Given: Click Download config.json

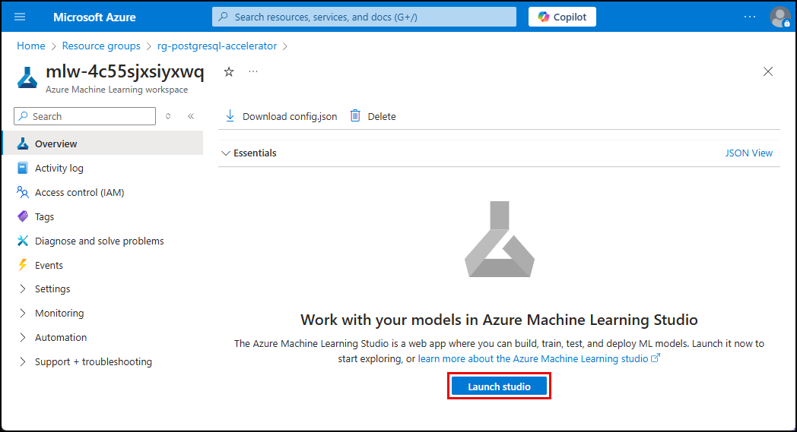Looking at the screenshot, I should pyautogui.click(x=281, y=116).
